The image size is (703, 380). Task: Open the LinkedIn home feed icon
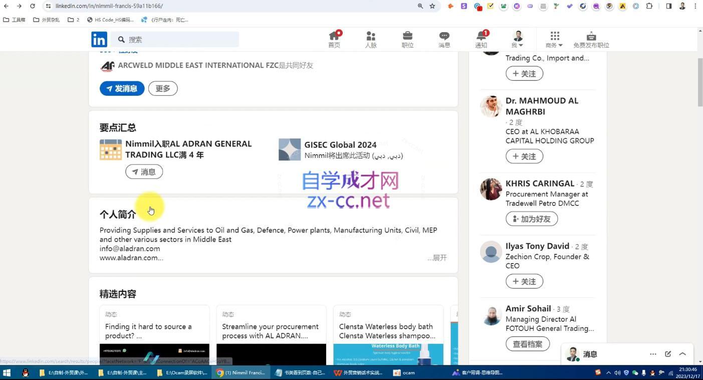click(x=334, y=36)
